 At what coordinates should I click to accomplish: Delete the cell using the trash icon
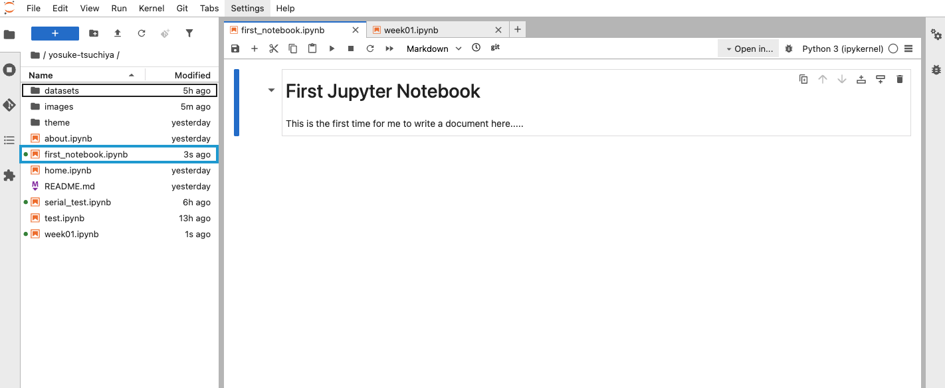pyautogui.click(x=900, y=79)
